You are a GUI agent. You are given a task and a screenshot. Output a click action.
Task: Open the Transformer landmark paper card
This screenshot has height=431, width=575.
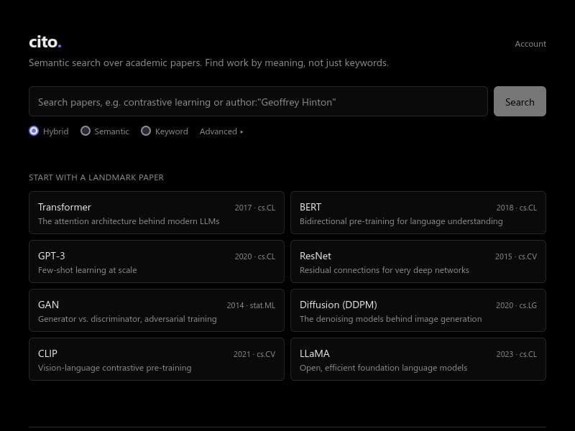[157, 213]
